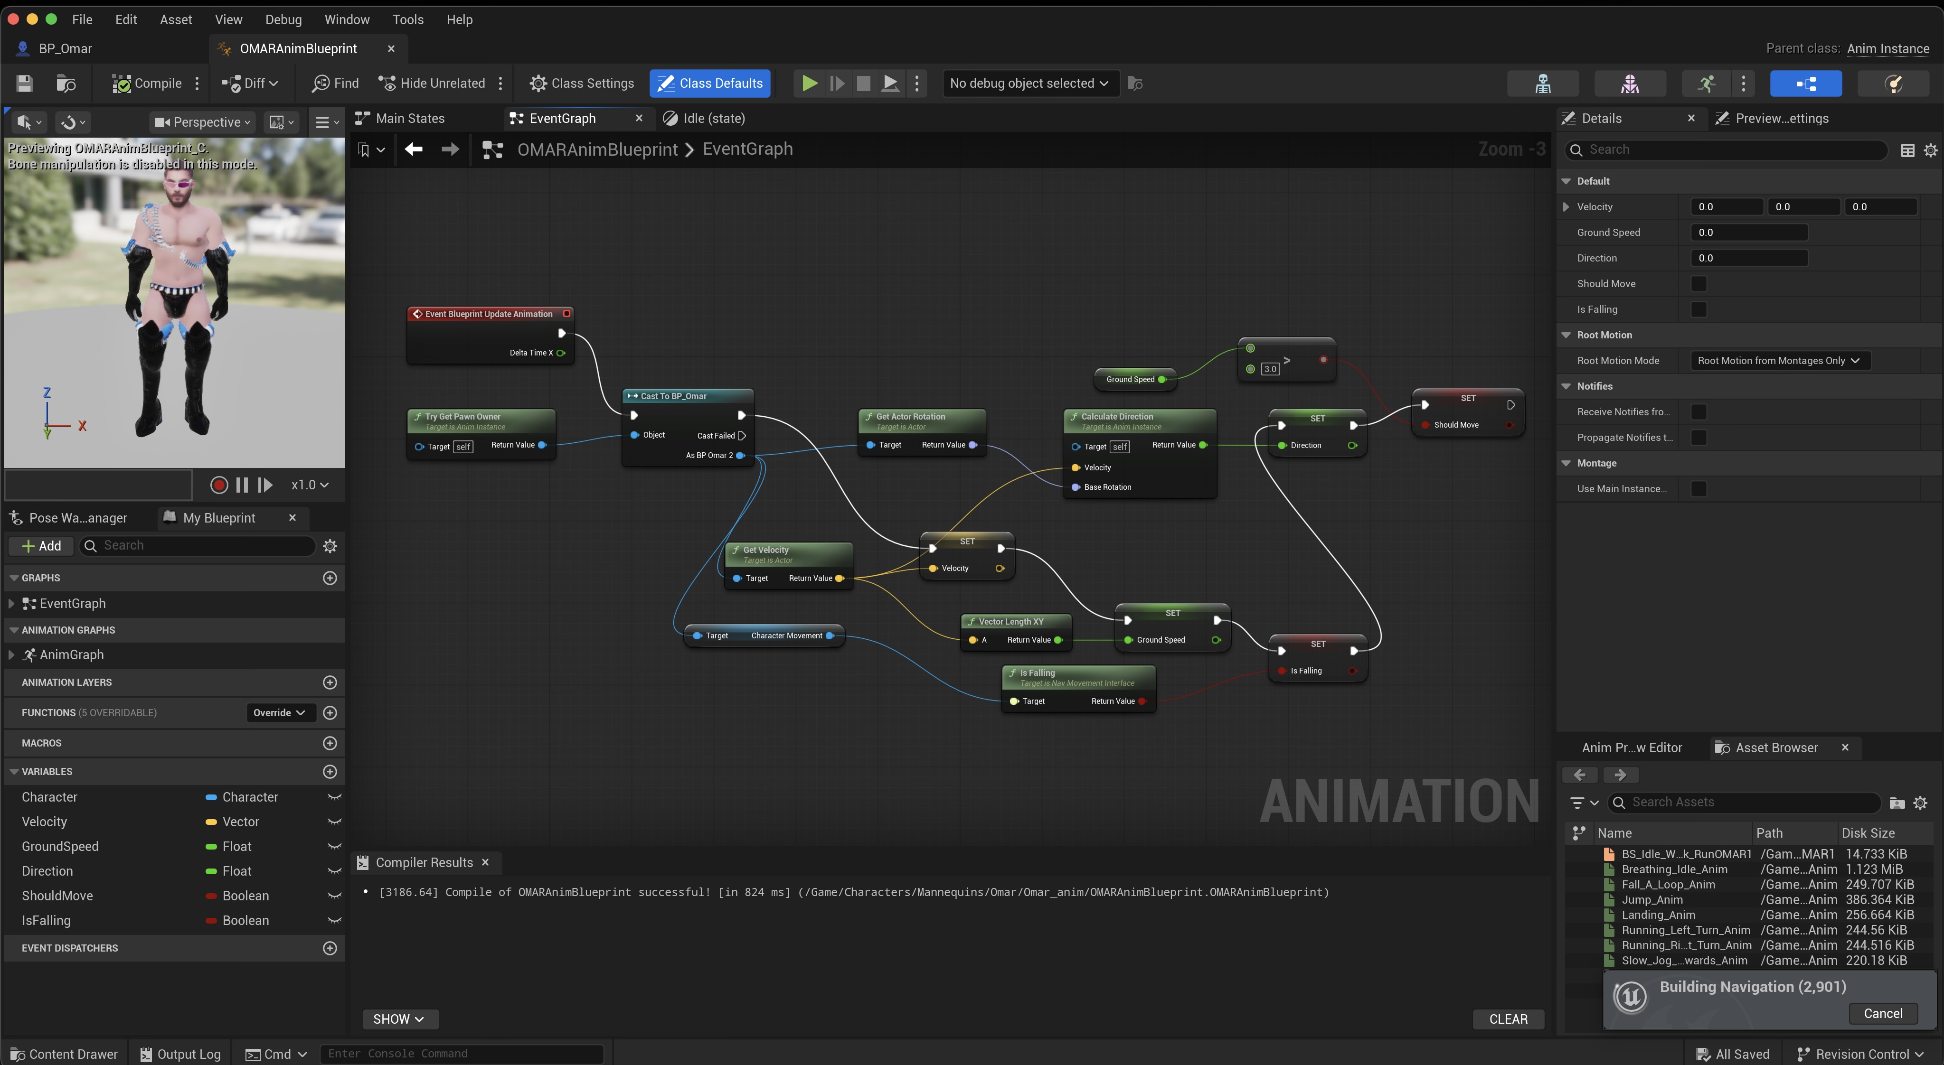The height and width of the screenshot is (1065, 1944).
Task: Save the blueprint with the floppy disk icon
Action: pos(24,83)
